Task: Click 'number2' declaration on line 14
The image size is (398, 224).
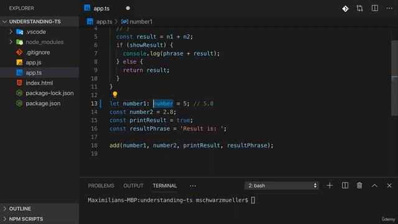Action: [x=141, y=112]
